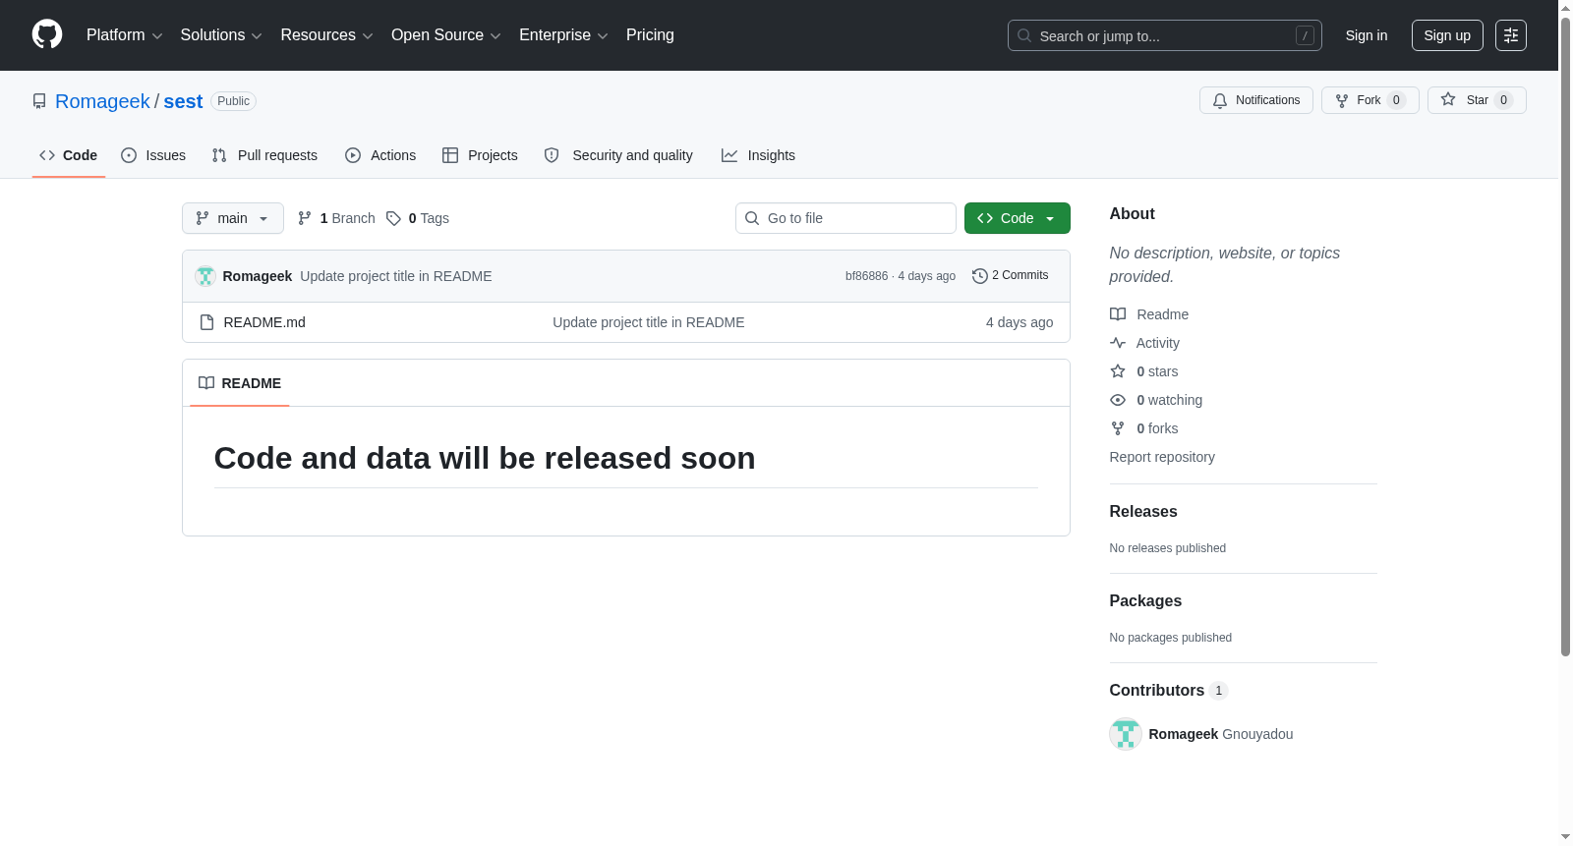View the 2 Commits history
The image size is (1573, 846).
1011,275
